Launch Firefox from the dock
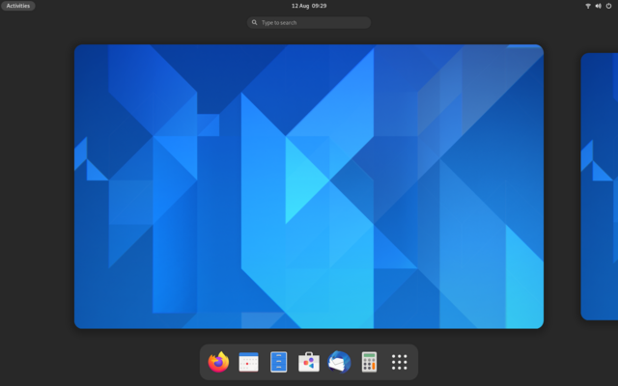The width and height of the screenshot is (618, 386). pyautogui.click(x=218, y=362)
